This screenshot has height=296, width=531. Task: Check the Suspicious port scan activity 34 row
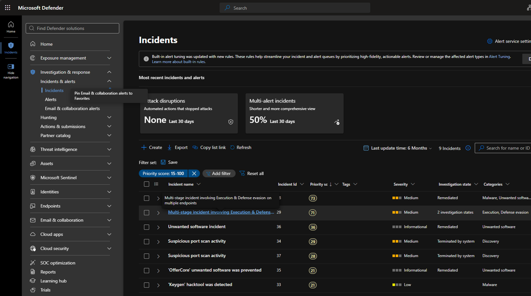point(146,241)
